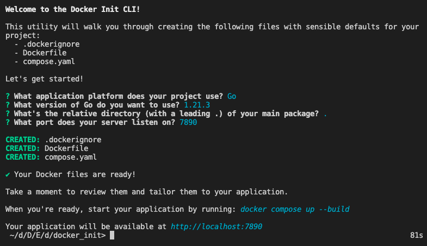Click the question mark beside application platform prompt
Viewport: 427px width, 246px height.
[8, 96]
